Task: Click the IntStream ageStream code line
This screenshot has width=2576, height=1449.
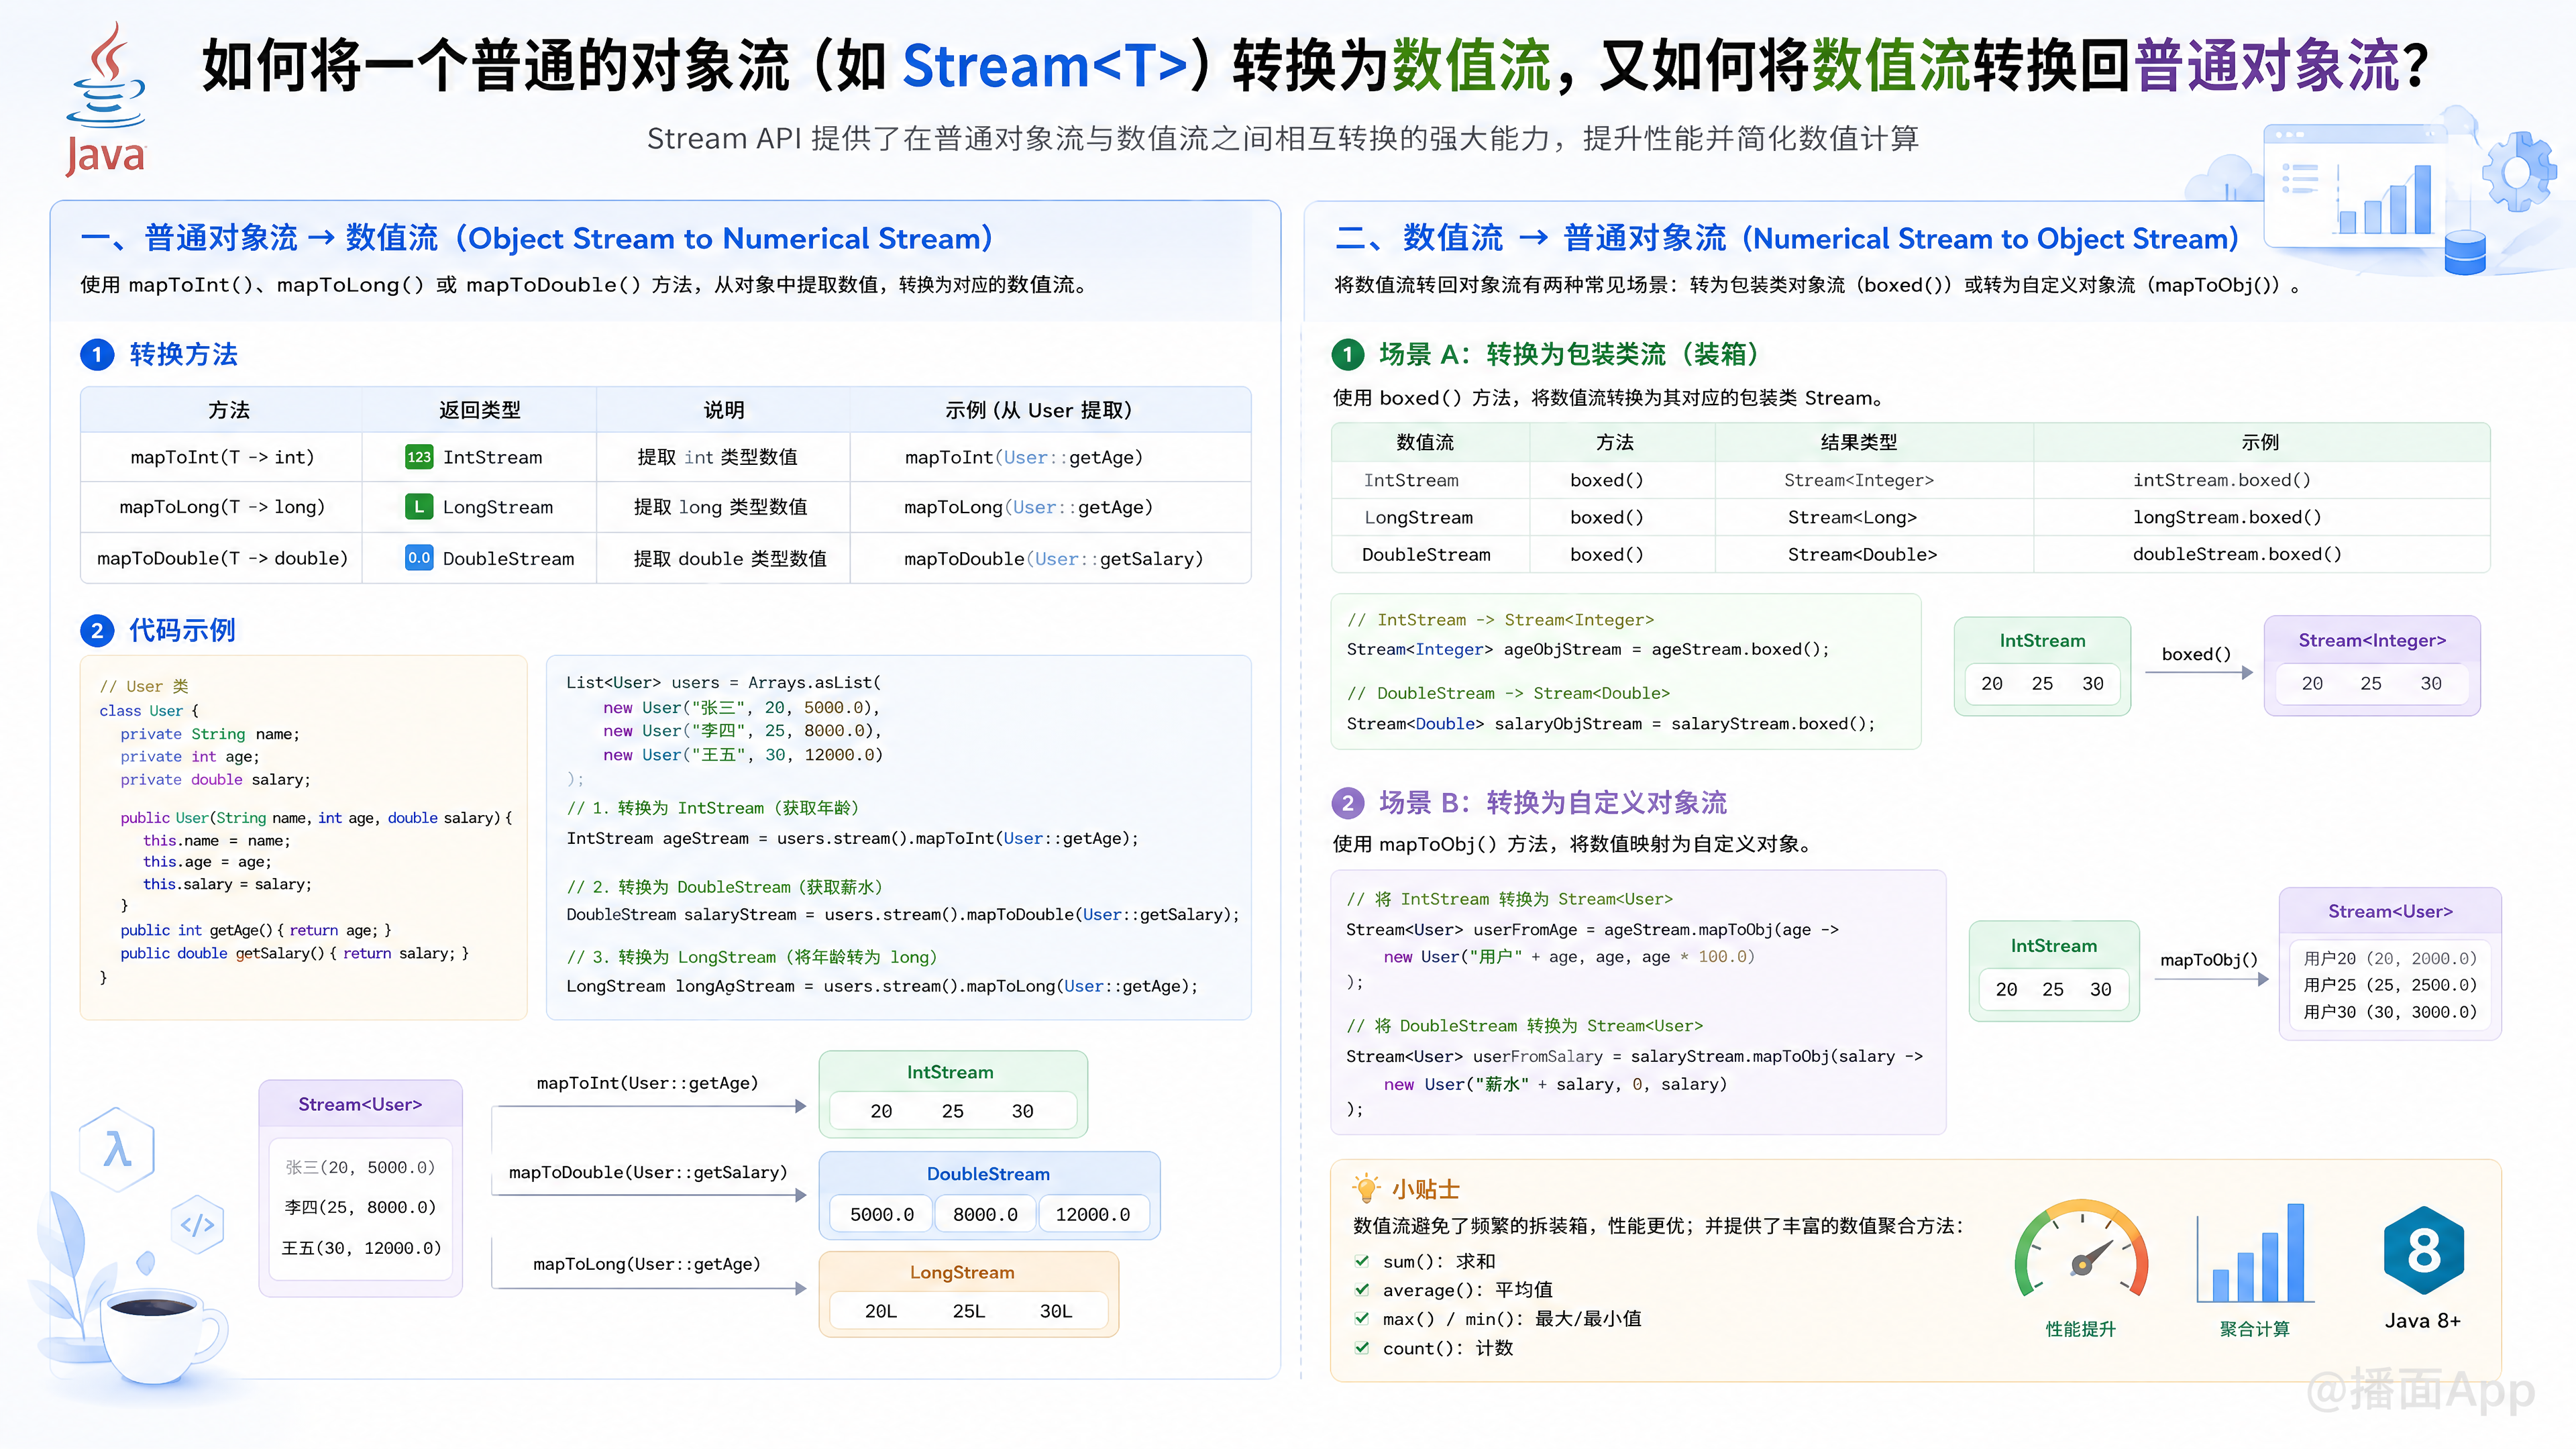Action: pyautogui.click(x=852, y=838)
